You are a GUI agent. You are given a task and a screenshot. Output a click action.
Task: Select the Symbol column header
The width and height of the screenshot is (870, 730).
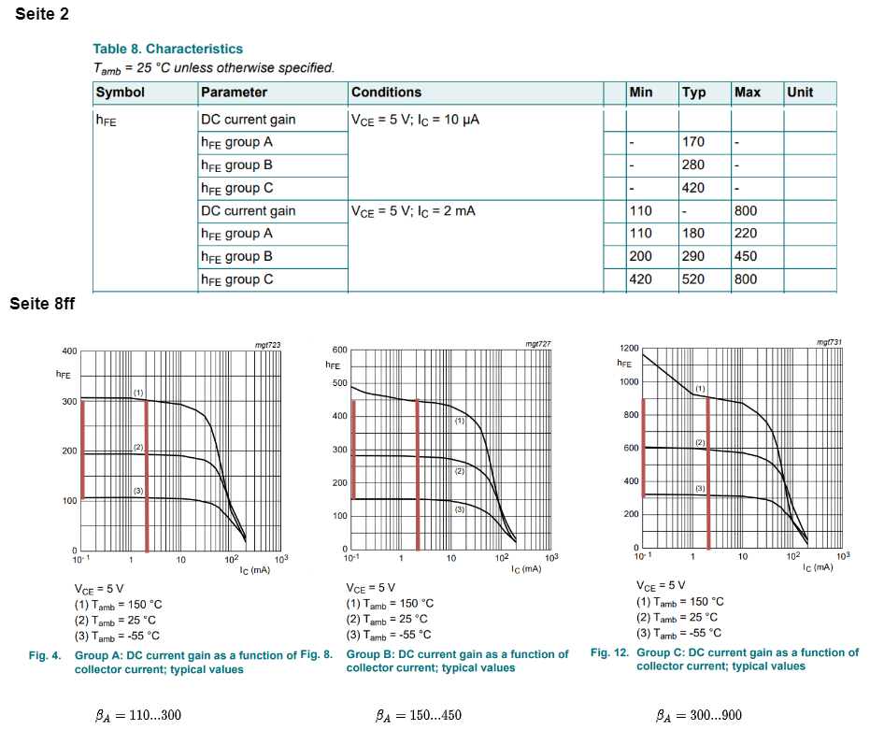tap(121, 93)
